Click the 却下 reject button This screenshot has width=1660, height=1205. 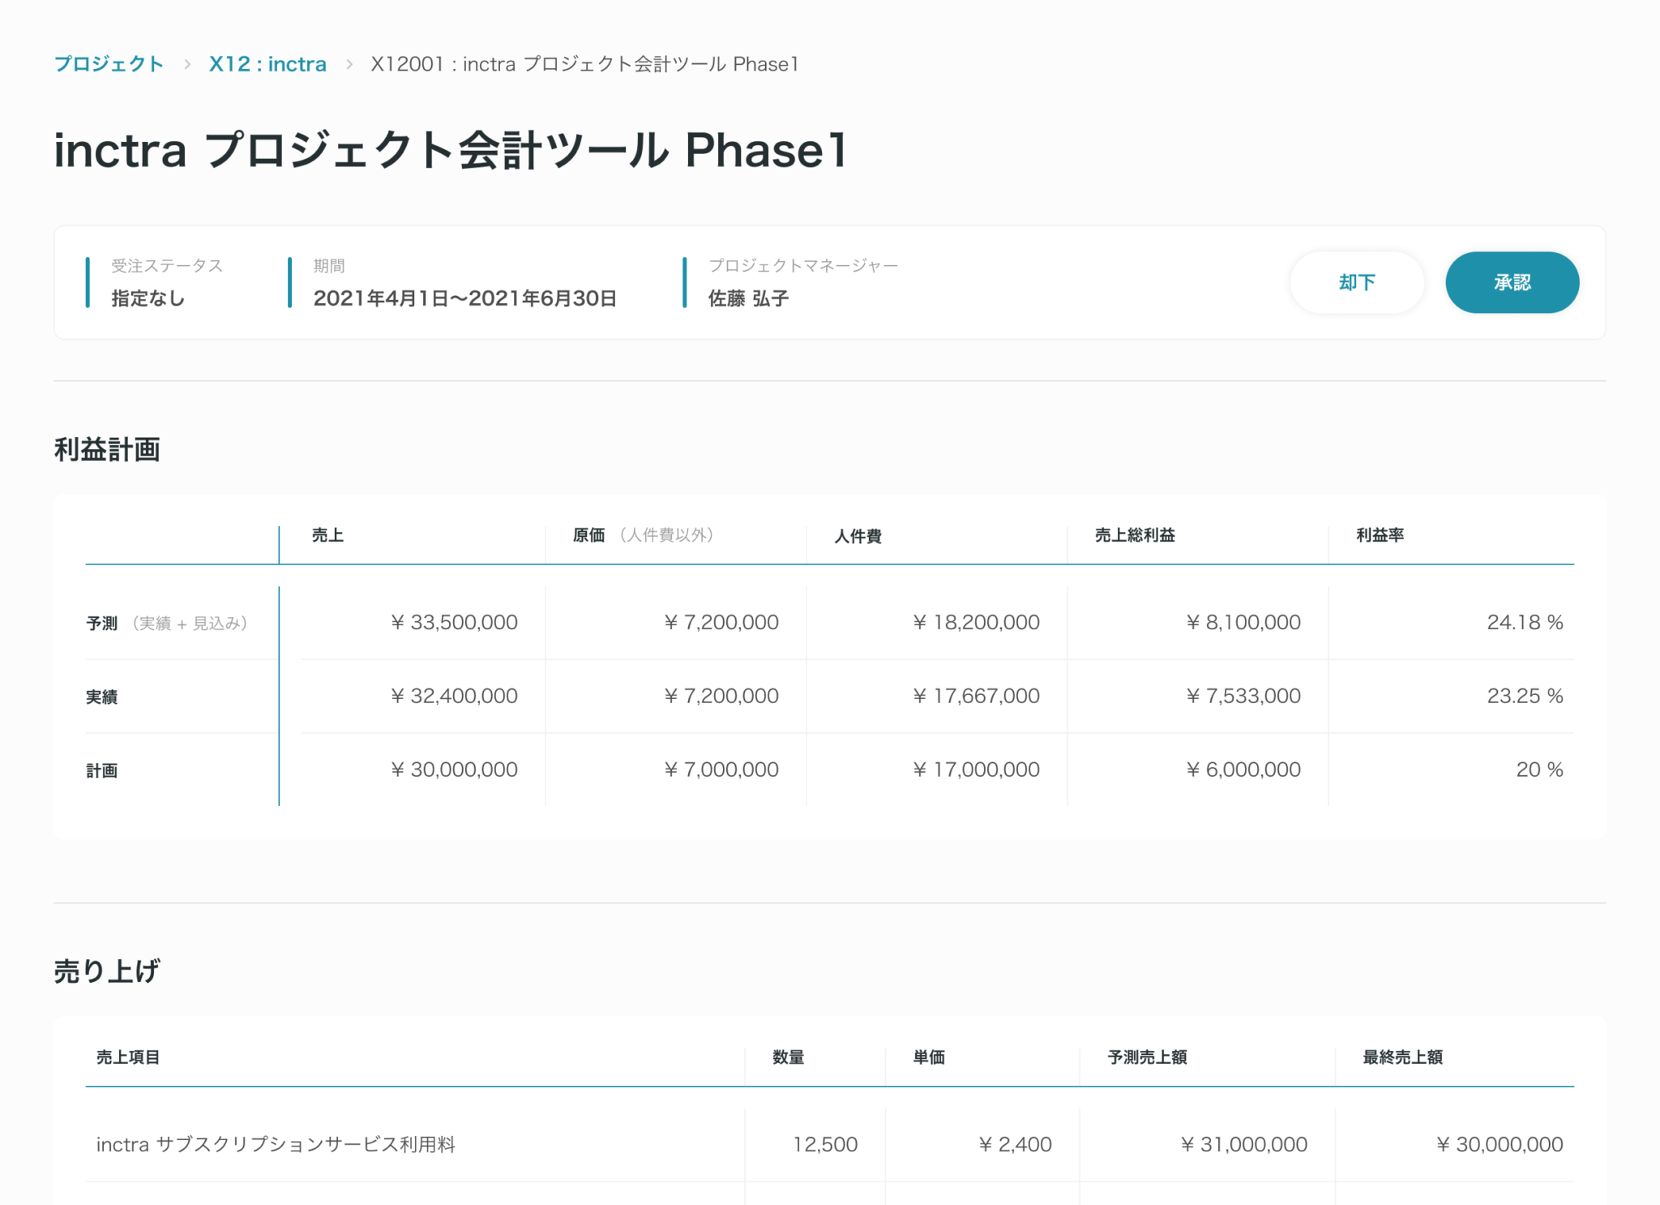[x=1357, y=282]
